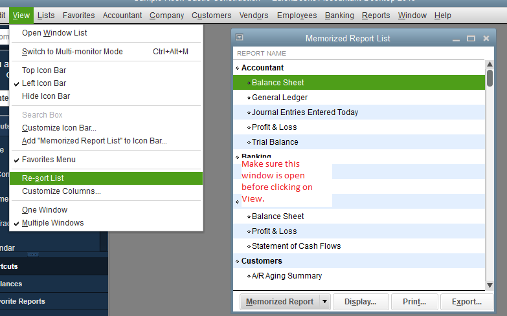Click the diamond icon beside General Ledger
Image resolution: width=507 pixels, height=316 pixels.
pos(249,98)
